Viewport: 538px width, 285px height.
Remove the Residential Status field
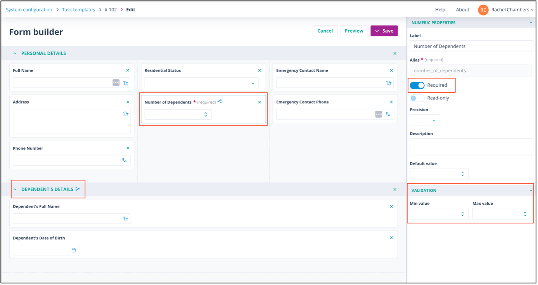click(259, 70)
